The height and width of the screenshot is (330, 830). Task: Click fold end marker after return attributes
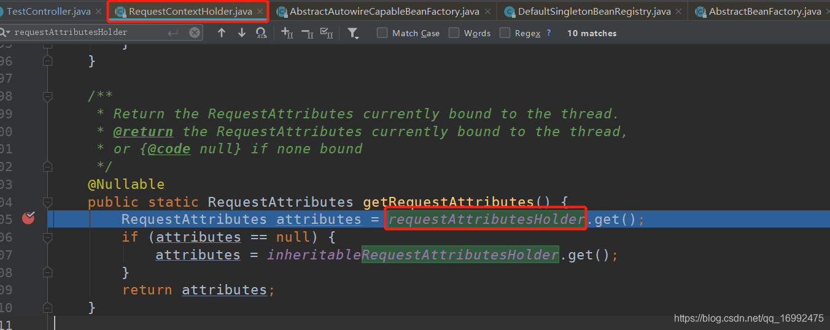coord(47,307)
